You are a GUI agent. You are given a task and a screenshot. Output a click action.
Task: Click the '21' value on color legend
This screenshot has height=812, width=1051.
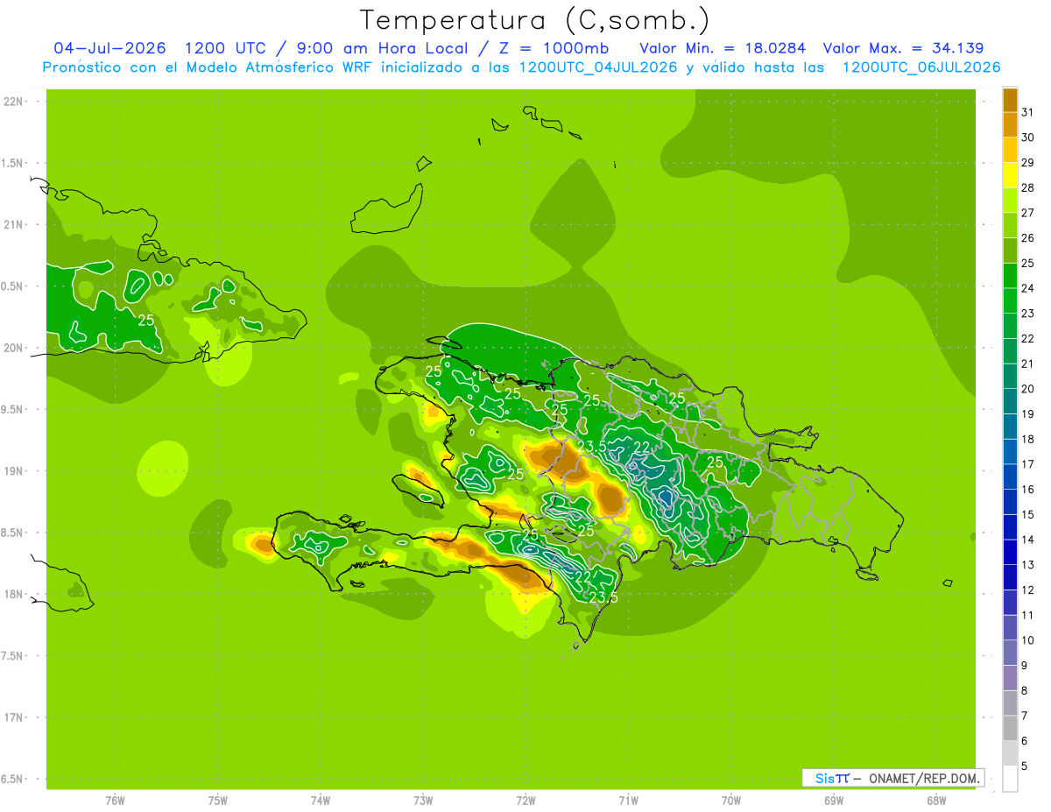pyautogui.click(x=1028, y=364)
